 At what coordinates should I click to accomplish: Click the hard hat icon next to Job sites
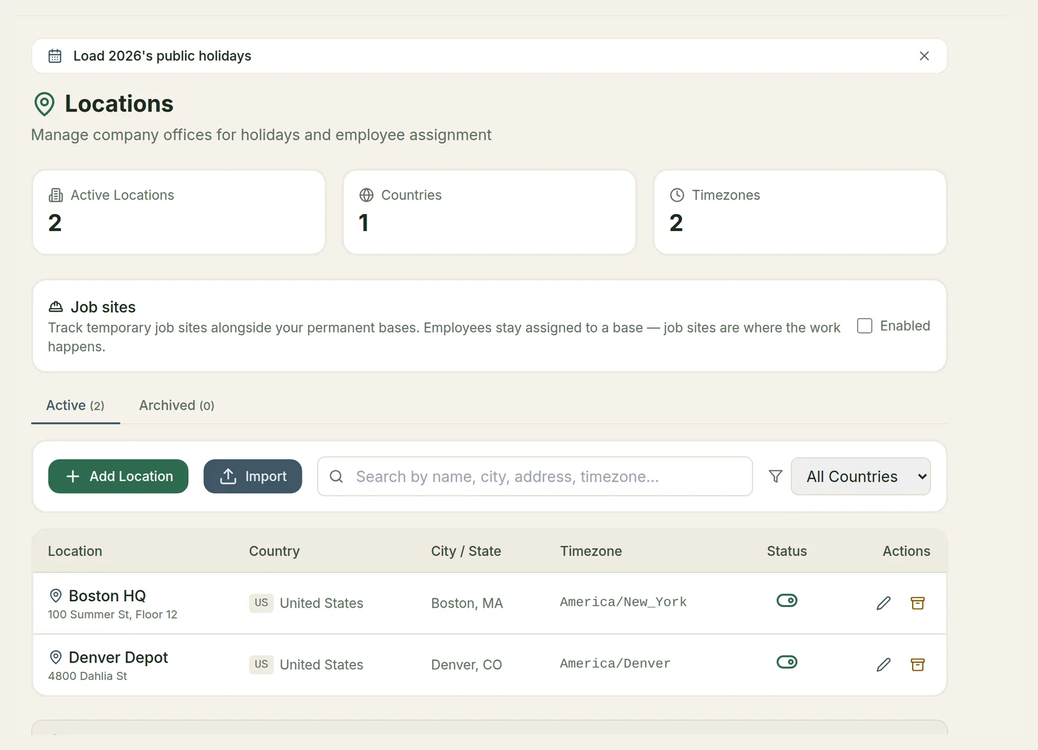[55, 307]
